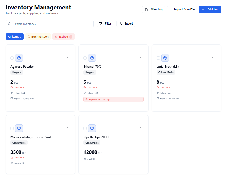Open the three-dot menu on Ethanol 70%
Viewport: 228px width, 176px height.
pyautogui.click(x=140, y=57)
